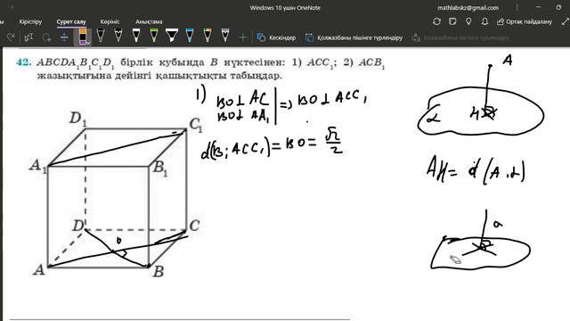
Task: Select the first black pen
Action: 101,36
